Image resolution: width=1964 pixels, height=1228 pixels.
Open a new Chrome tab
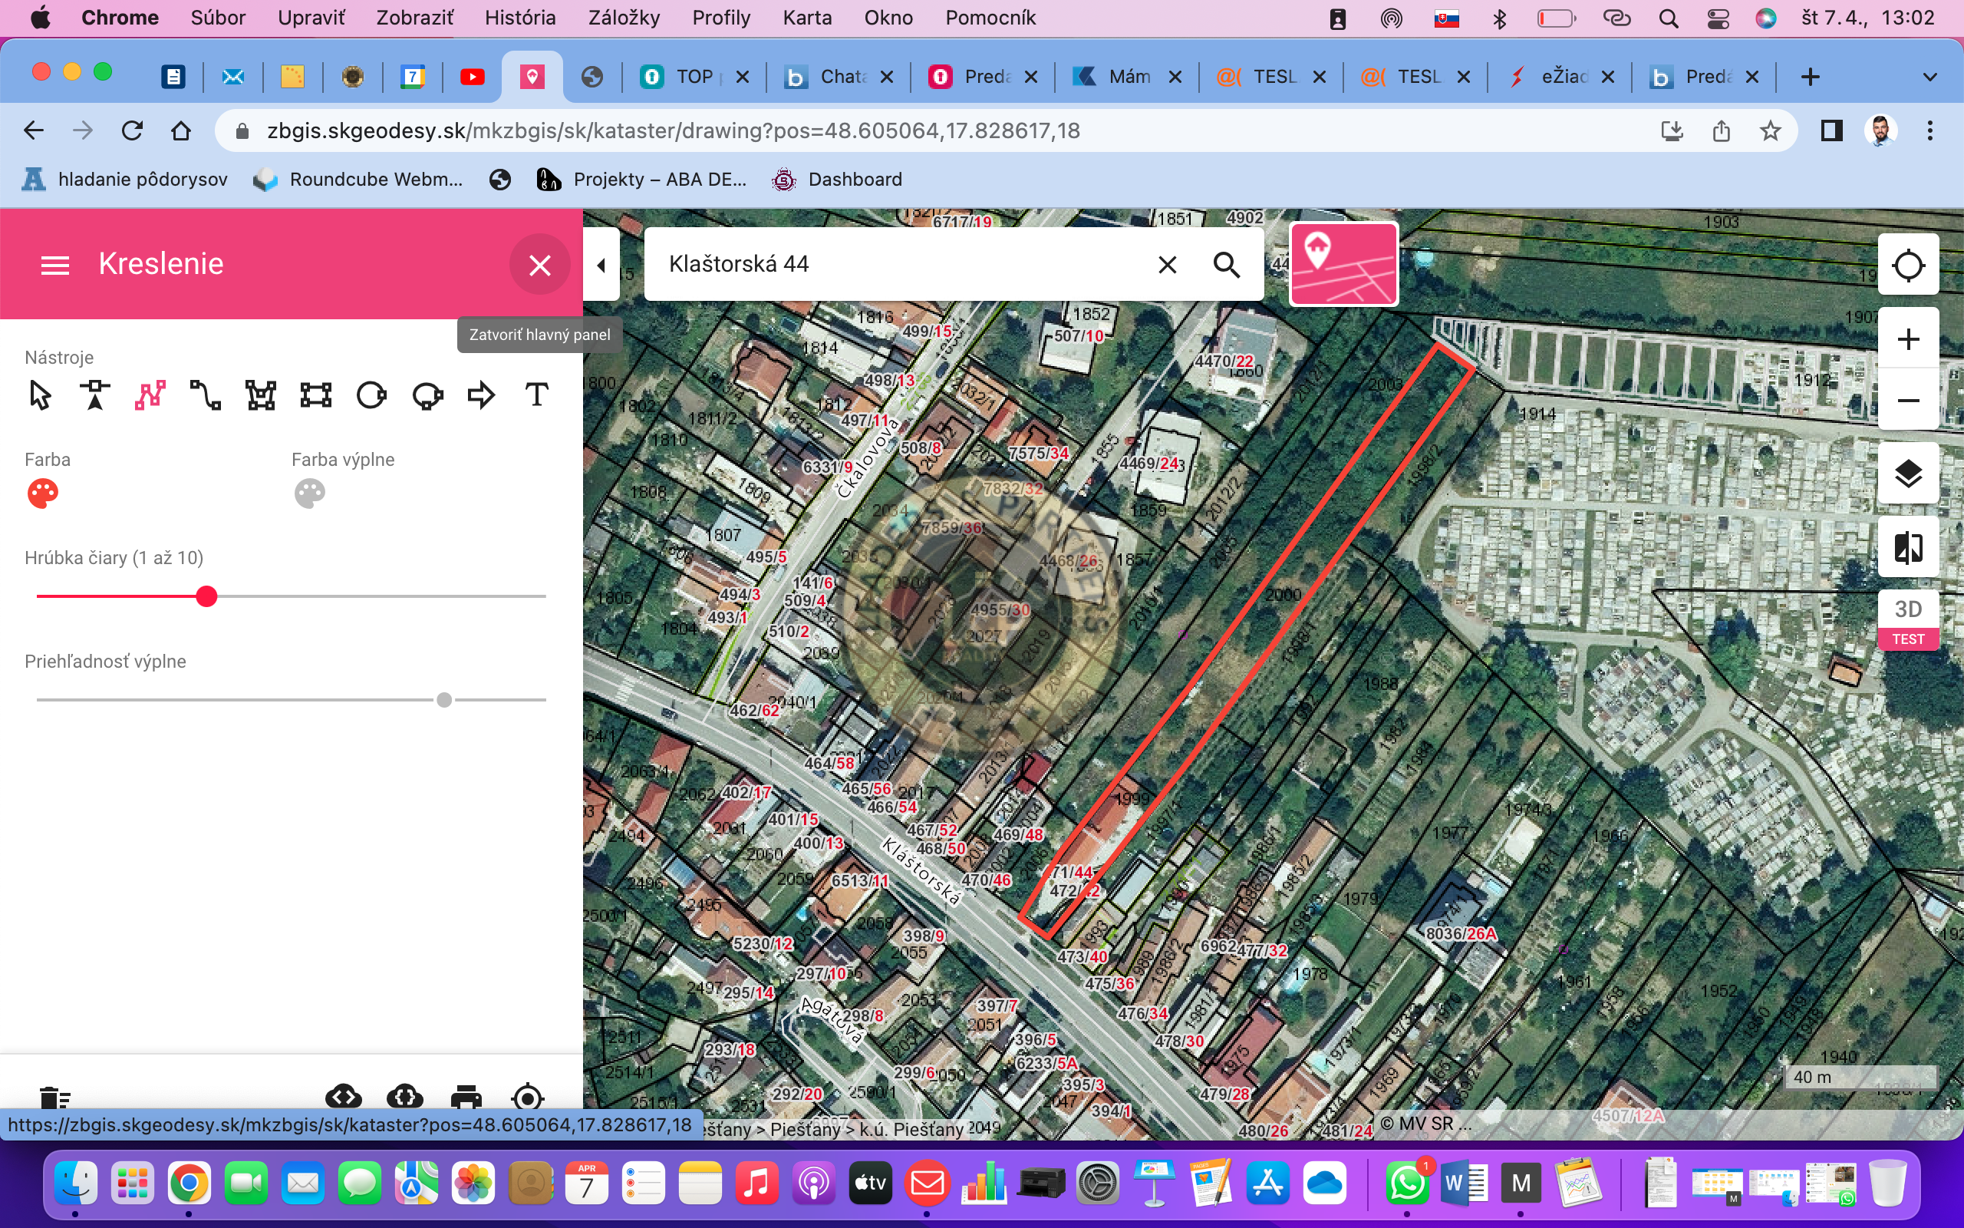(x=1810, y=78)
